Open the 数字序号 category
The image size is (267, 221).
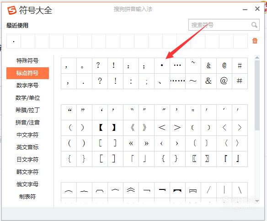27,86
